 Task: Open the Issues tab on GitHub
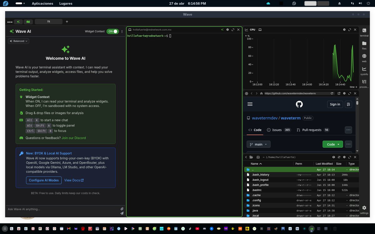point(279,130)
